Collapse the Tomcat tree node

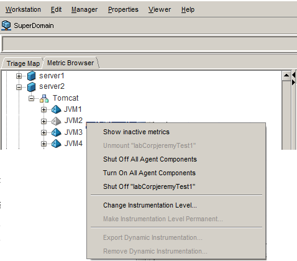(x=32, y=98)
